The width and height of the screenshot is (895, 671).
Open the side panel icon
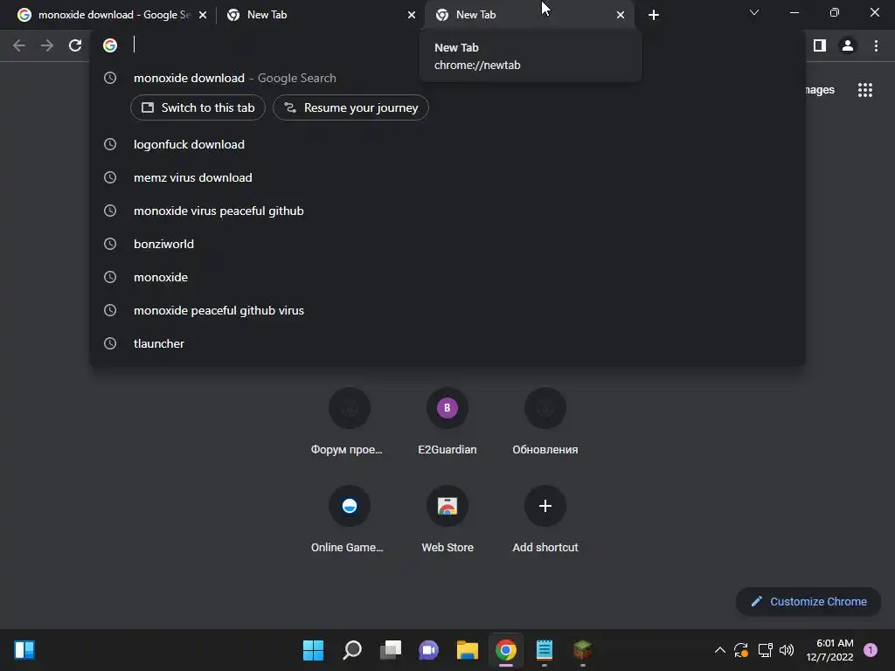coord(820,45)
